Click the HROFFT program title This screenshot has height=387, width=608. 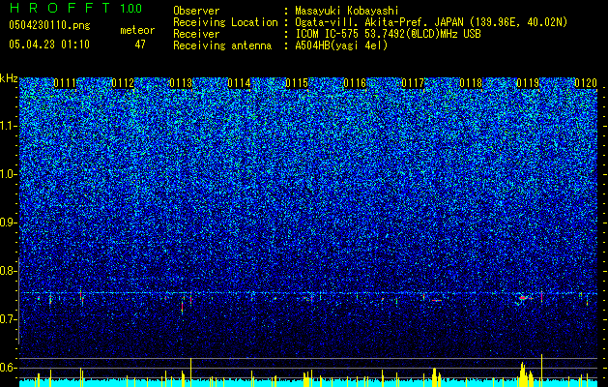tap(60, 8)
